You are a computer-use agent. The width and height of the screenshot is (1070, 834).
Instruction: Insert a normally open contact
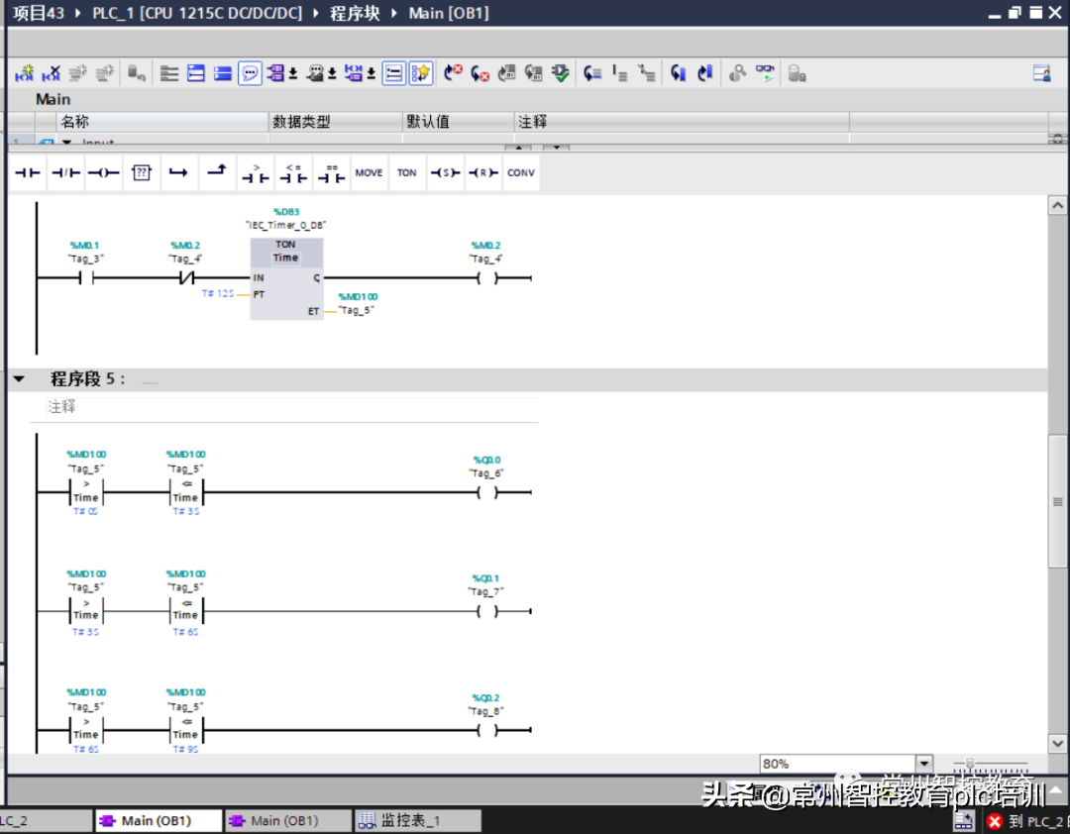pos(28,172)
